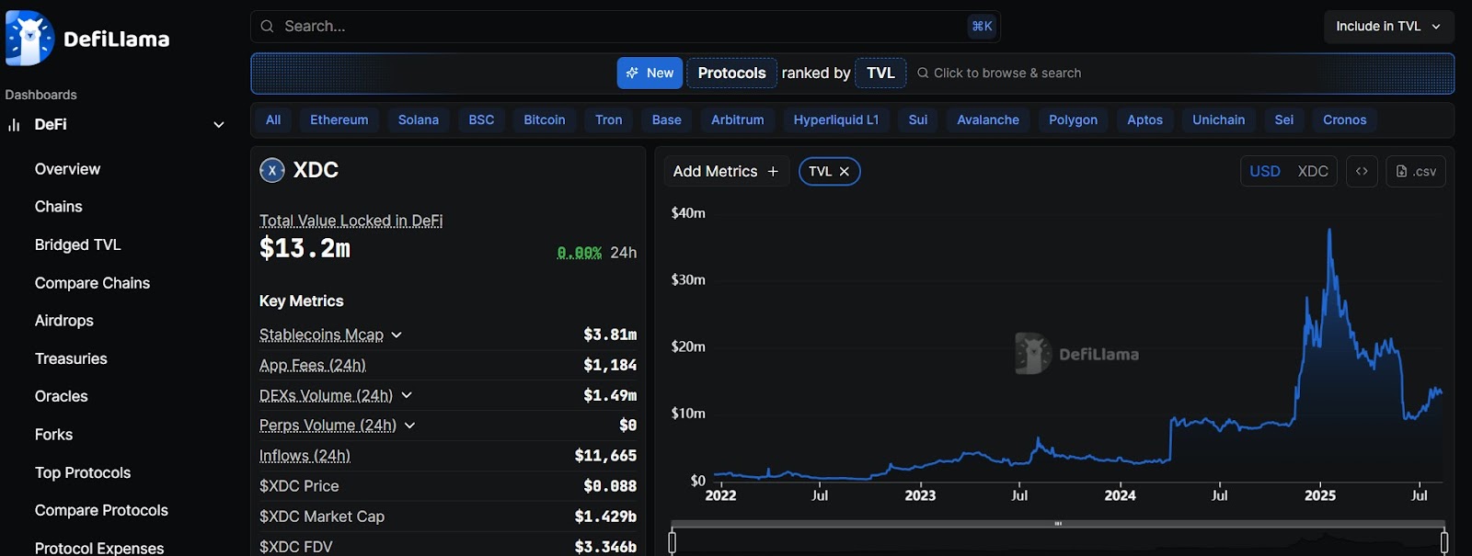Switch chart denomination to USD

pyautogui.click(x=1264, y=172)
